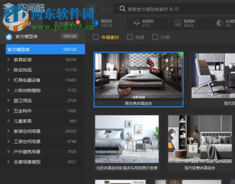The height and width of the screenshot is (184, 235).
Task: Click the 2704 count for 厨卫用品
Action: tap(72, 101)
